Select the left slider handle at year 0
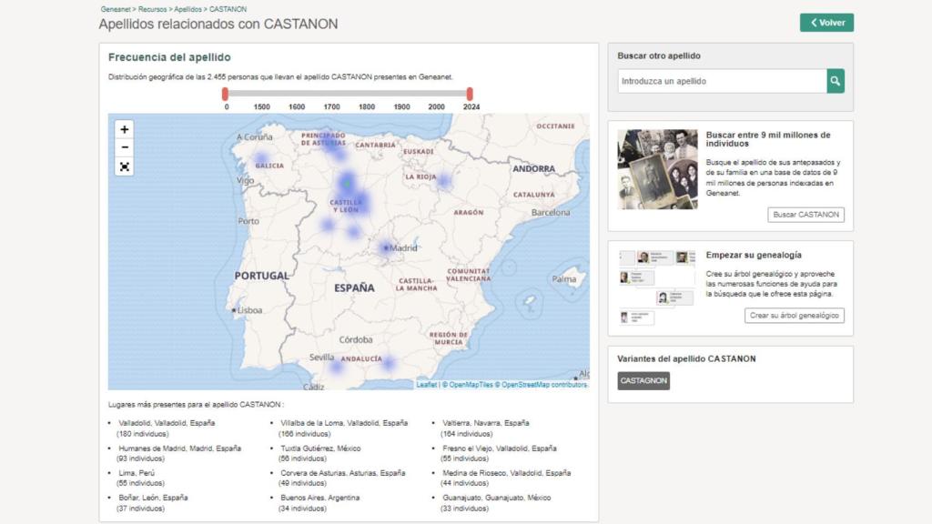The width and height of the screenshot is (932, 524). point(228,93)
